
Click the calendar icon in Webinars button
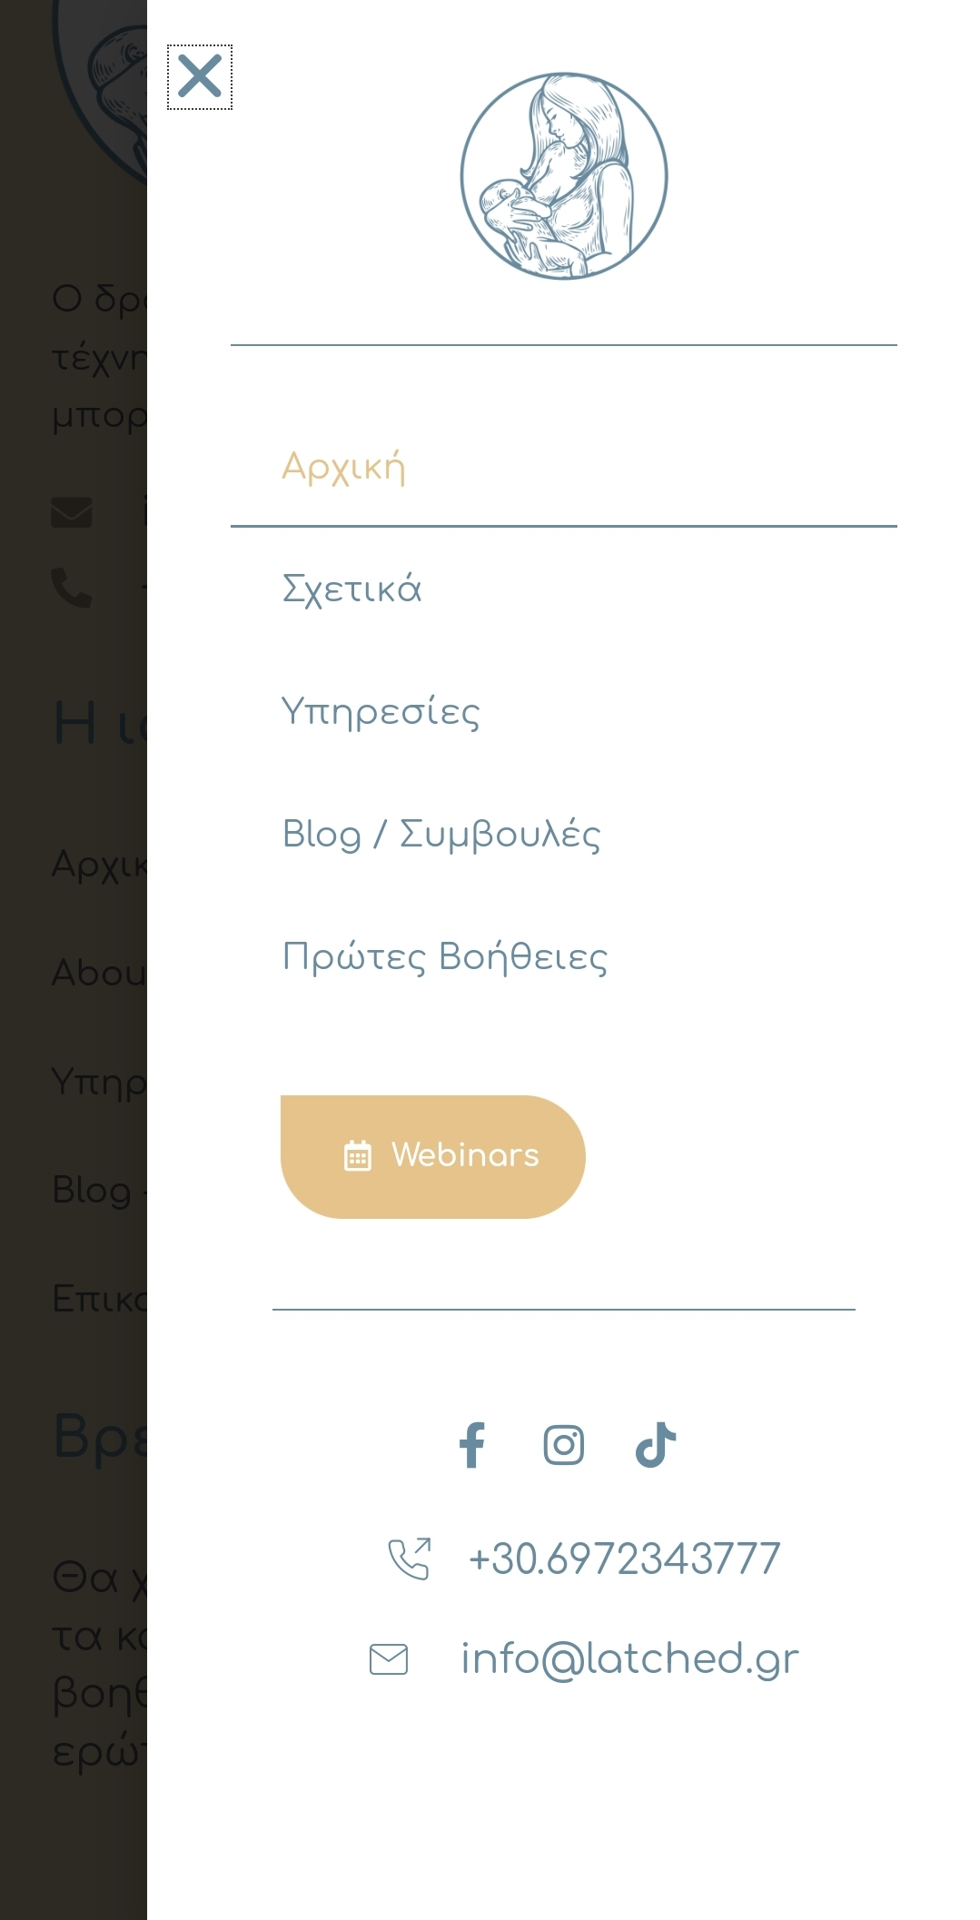pyautogui.click(x=358, y=1156)
